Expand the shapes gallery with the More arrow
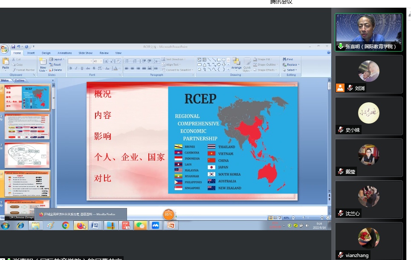Image resolution: width=411 pixels, height=260 pixels. click(228, 69)
